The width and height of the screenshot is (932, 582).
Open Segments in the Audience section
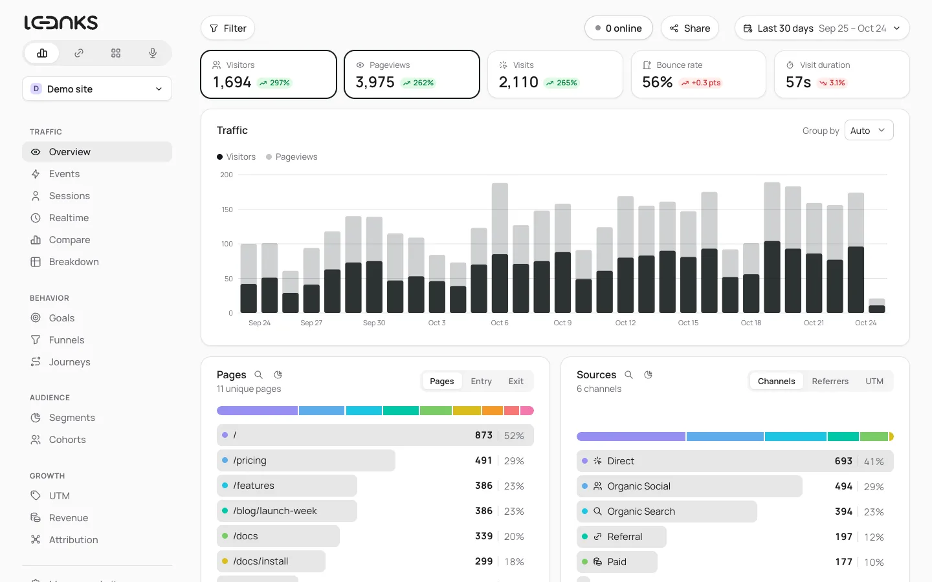click(97, 418)
